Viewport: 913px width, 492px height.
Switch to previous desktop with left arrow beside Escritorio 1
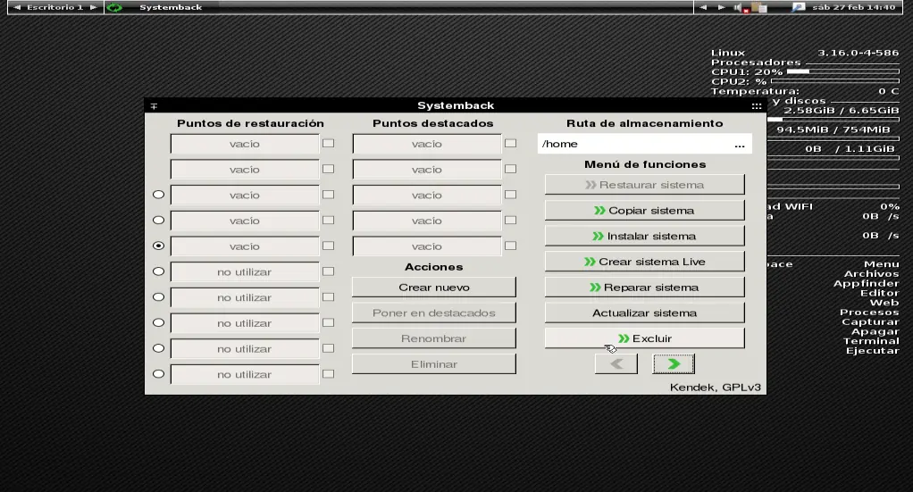point(17,7)
